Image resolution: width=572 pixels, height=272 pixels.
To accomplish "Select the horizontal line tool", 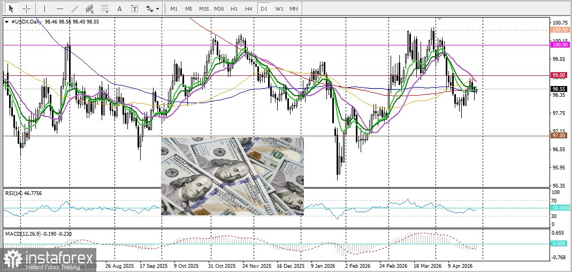I will [x=59, y=9].
